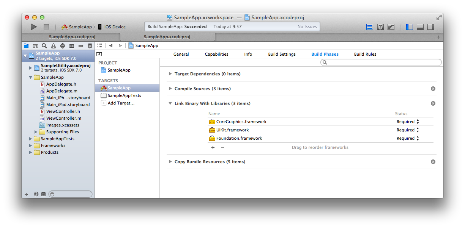This screenshot has width=465, height=228.
Task: Click the Stop button in toolbar
Action: (46, 27)
